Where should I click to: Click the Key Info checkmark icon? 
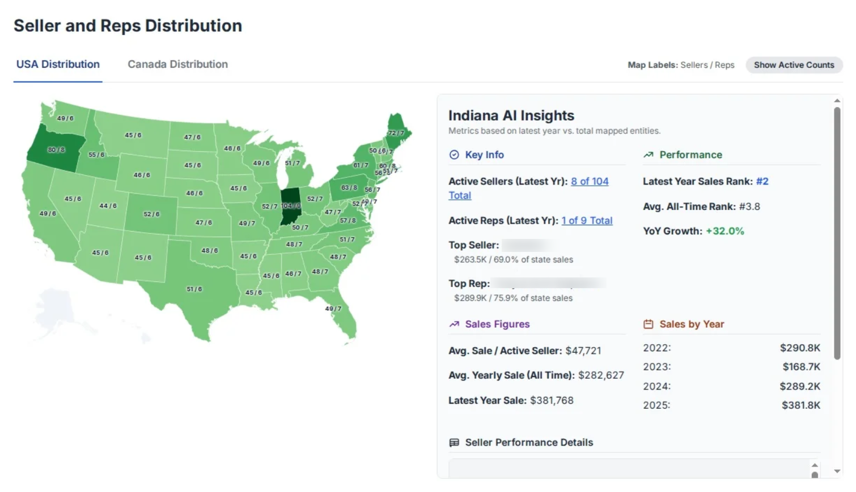[454, 154]
